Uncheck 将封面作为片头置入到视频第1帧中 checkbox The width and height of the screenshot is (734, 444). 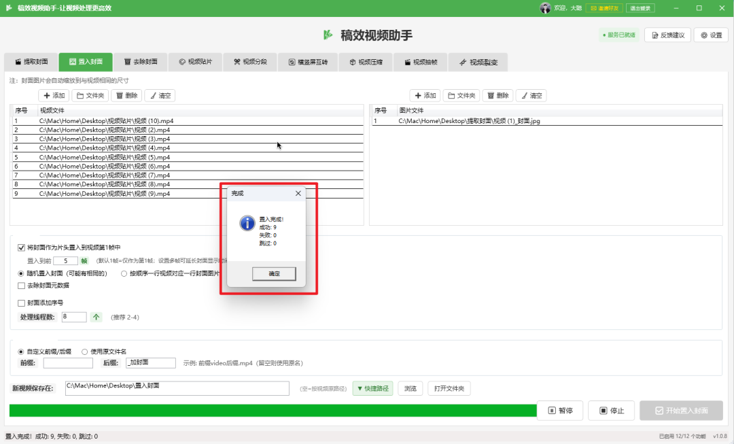22,247
